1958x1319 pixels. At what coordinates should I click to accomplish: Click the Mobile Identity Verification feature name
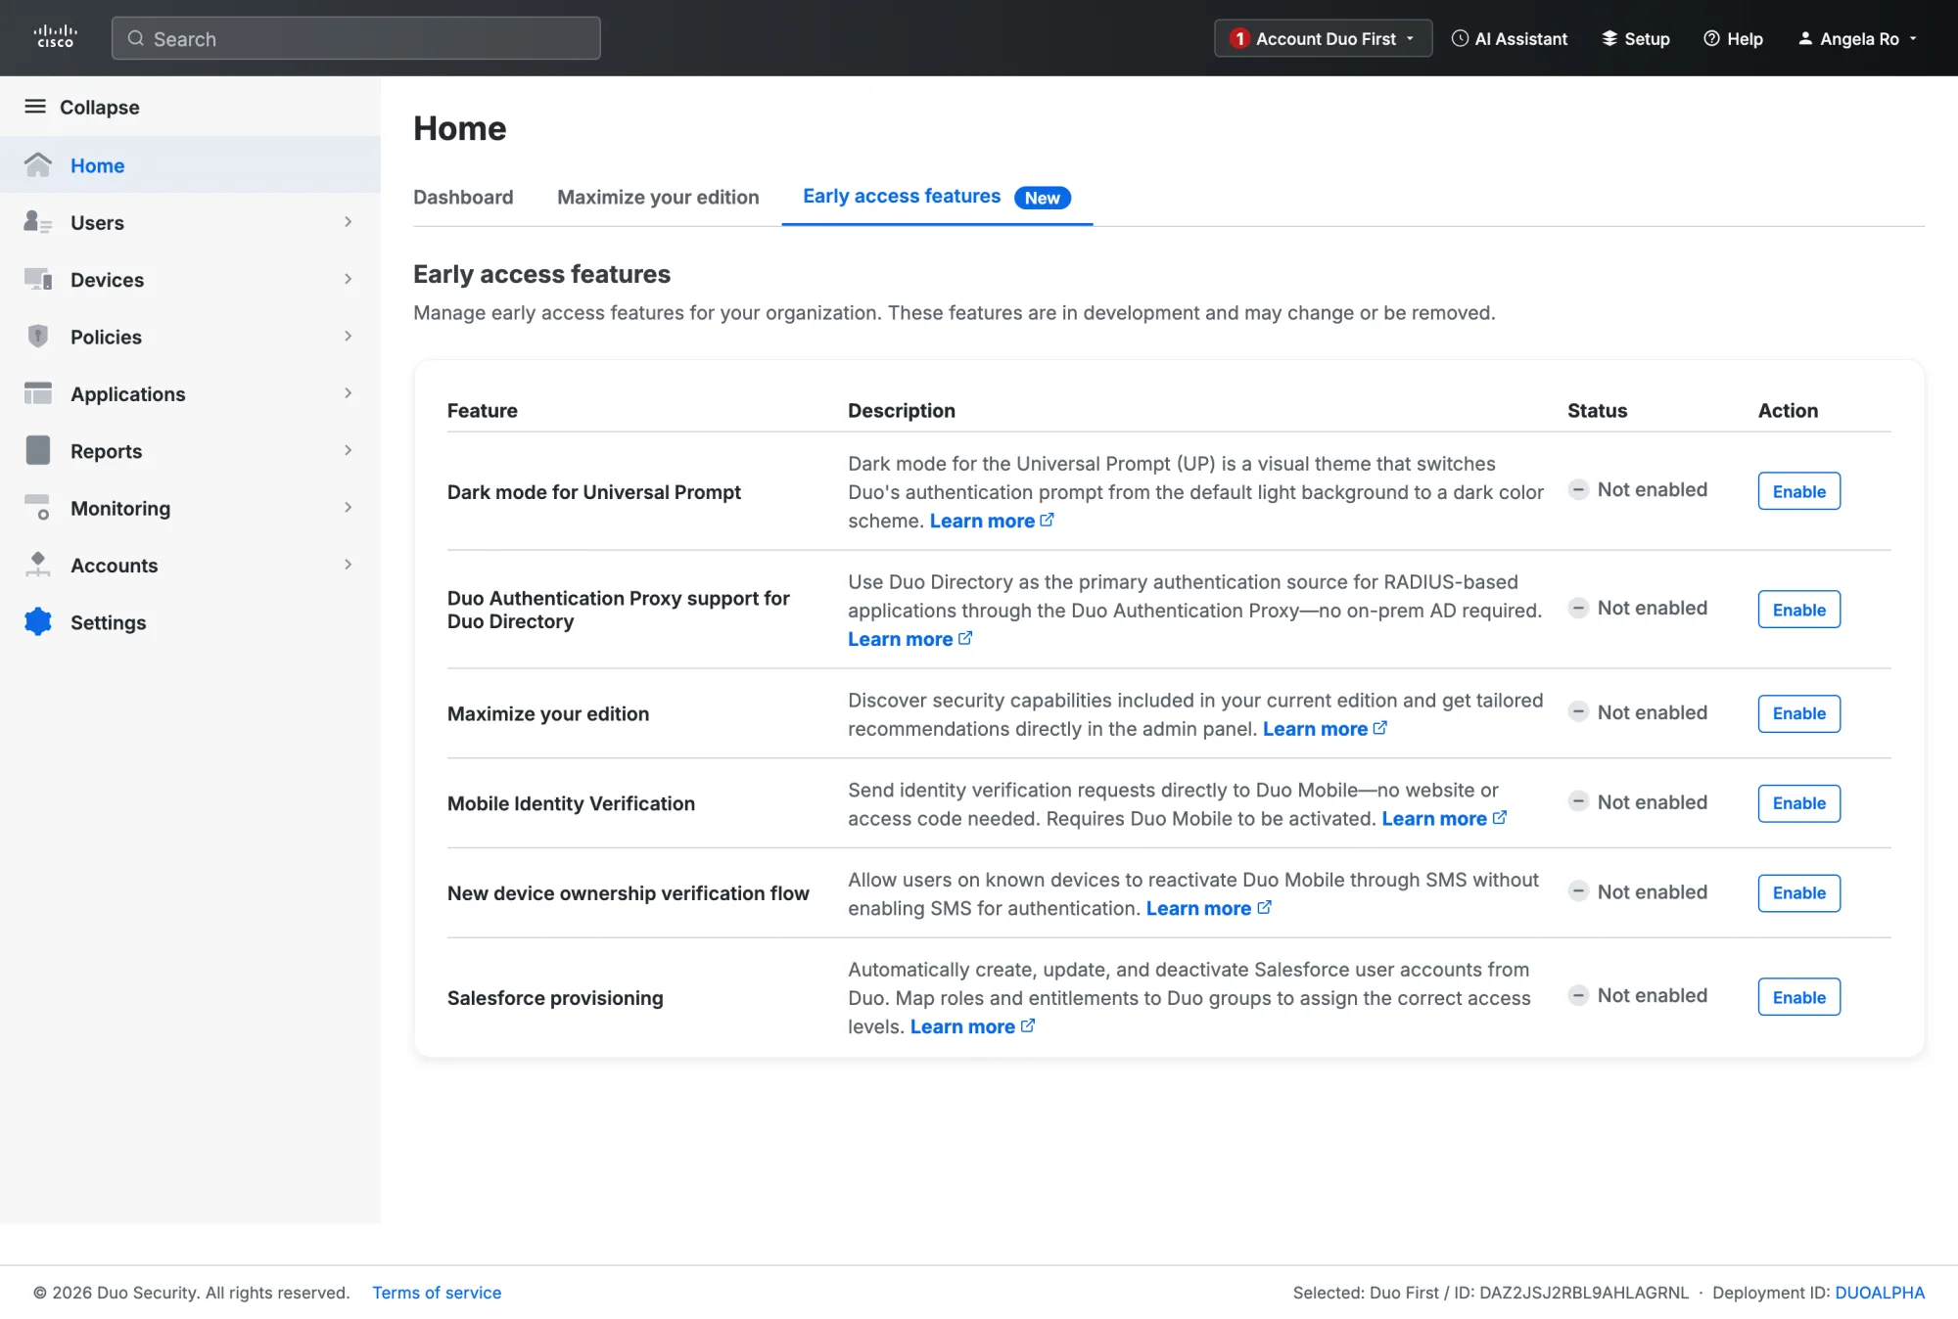tap(571, 803)
